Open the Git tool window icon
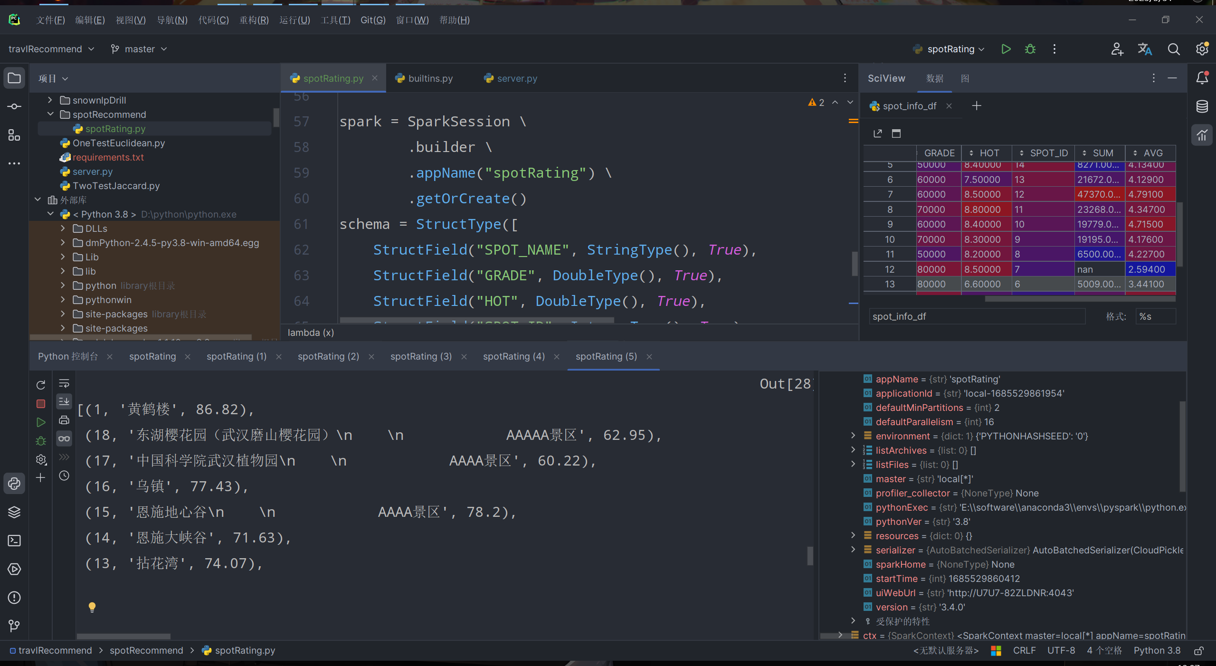1216x666 pixels. 14,626
